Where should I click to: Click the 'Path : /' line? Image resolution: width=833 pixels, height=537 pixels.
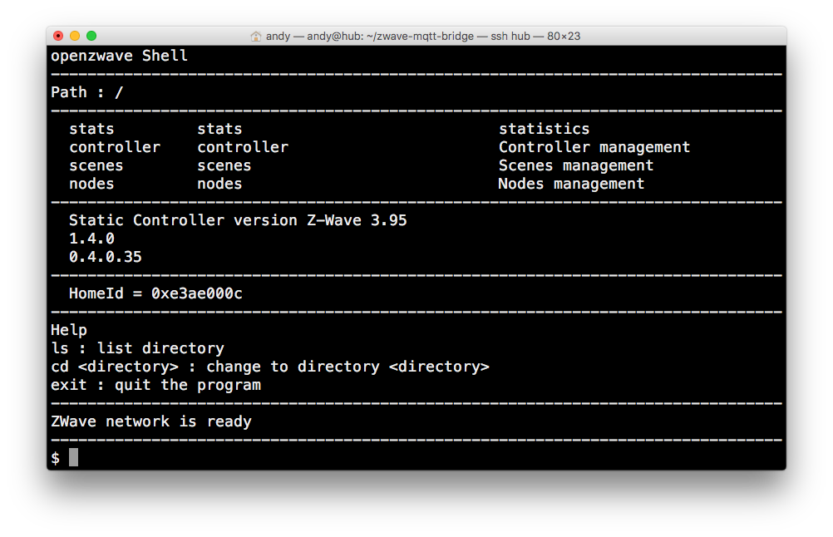tap(86, 92)
